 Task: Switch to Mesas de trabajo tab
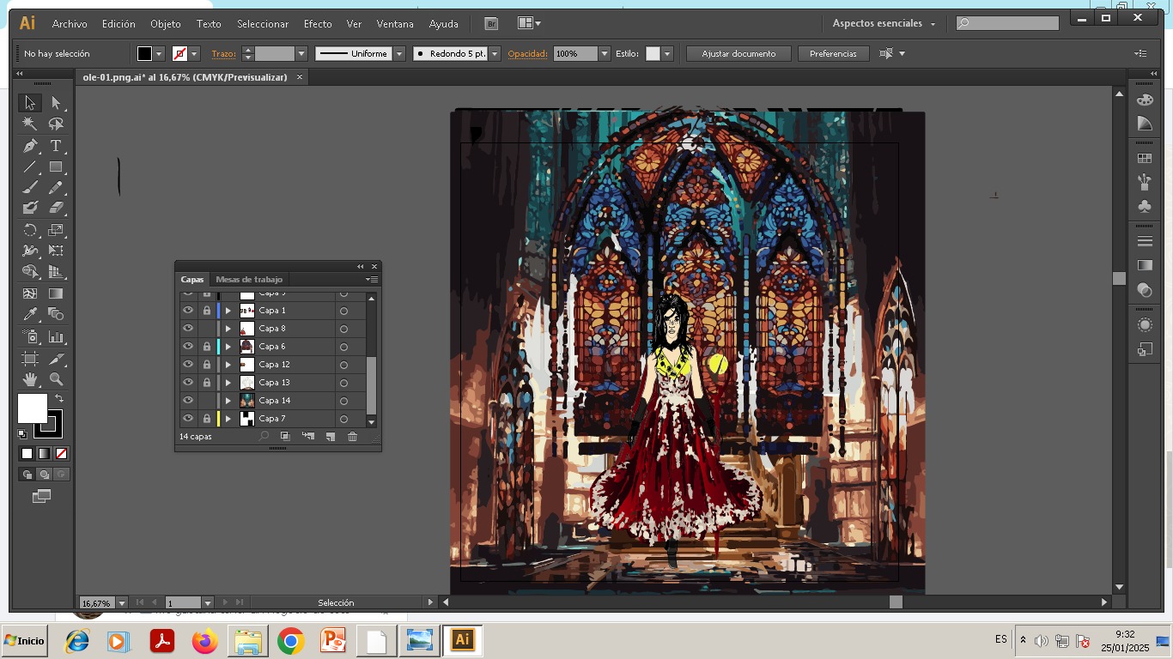click(249, 279)
